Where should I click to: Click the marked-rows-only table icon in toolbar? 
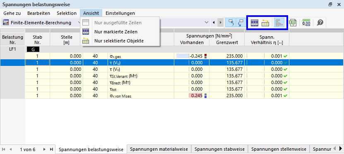tap(255, 23)
